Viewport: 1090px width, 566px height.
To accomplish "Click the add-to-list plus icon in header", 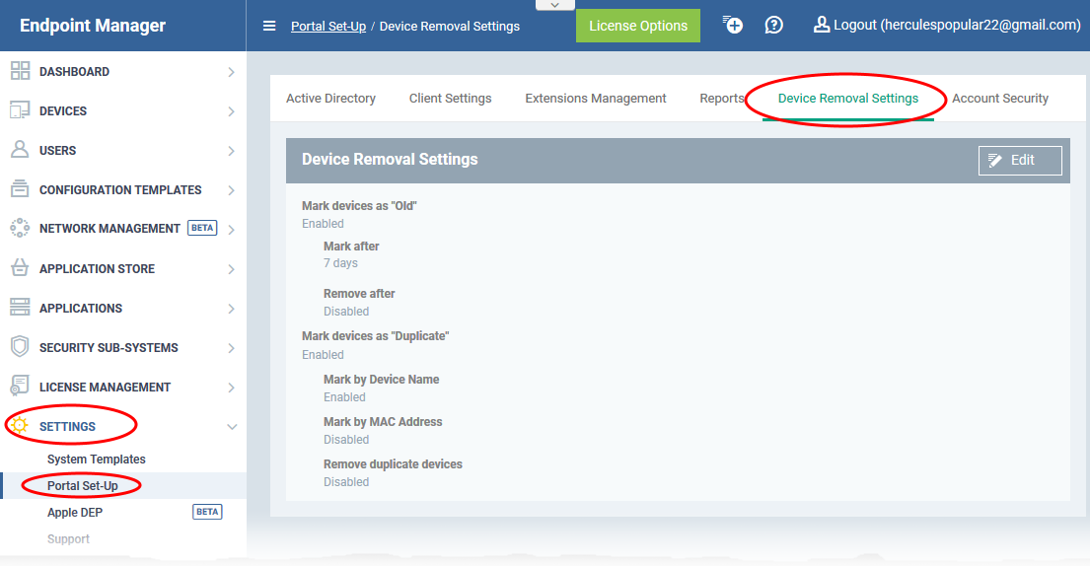I will pyautogui.click(x=732, y=25).
